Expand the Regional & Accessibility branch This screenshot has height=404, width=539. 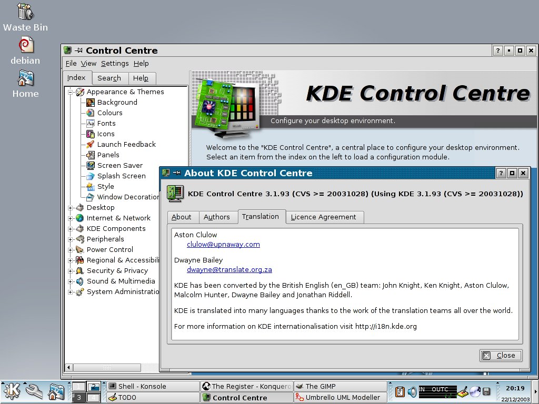[70, 260]
